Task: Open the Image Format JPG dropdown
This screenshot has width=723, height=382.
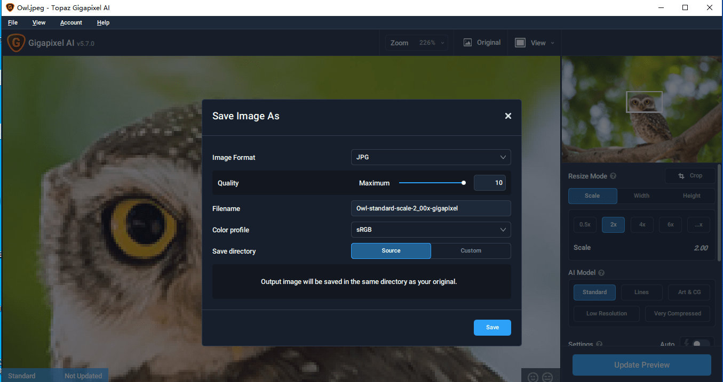Action: click(431, 157)
